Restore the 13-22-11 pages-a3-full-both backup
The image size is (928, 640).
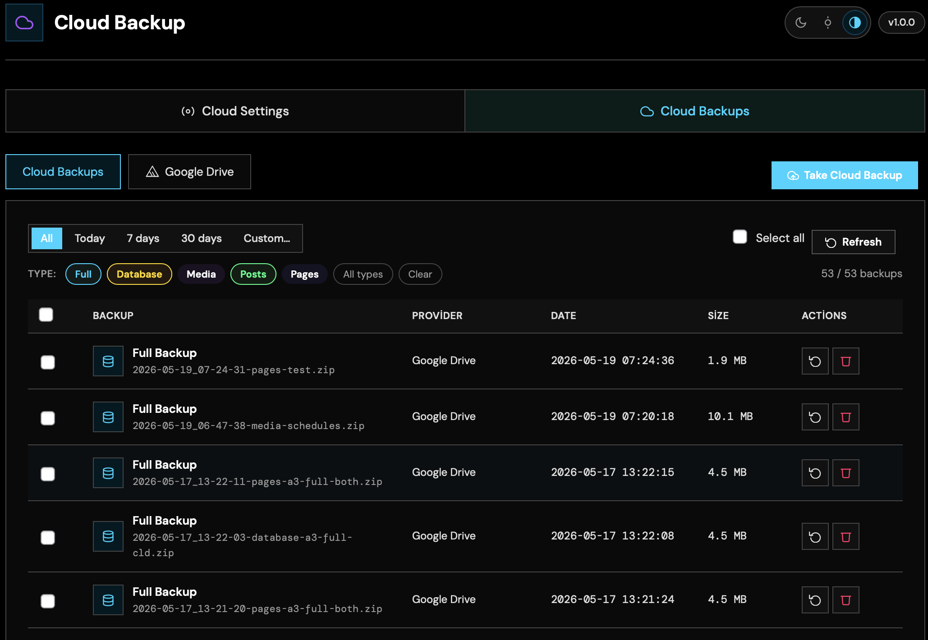pos(815,473)
